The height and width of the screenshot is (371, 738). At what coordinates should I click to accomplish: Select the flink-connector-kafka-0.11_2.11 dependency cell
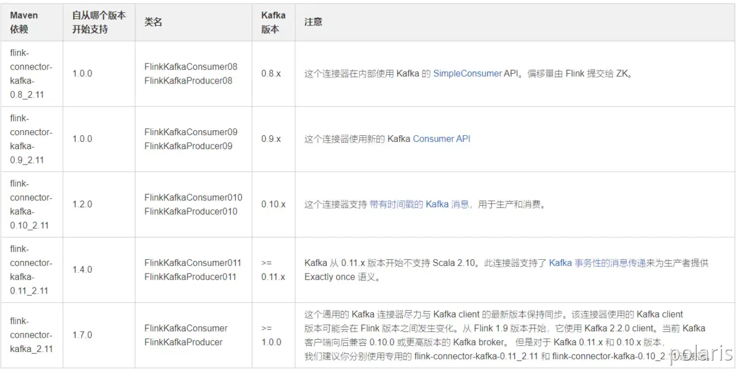tap(31, 270)
